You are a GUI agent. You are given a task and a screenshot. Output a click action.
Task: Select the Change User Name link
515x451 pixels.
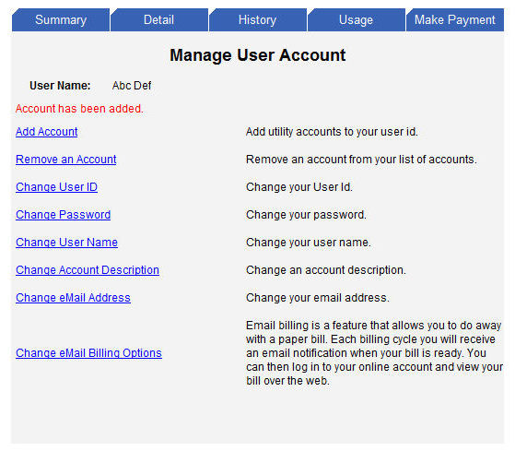pyautogui.click(x=66, y=242)
